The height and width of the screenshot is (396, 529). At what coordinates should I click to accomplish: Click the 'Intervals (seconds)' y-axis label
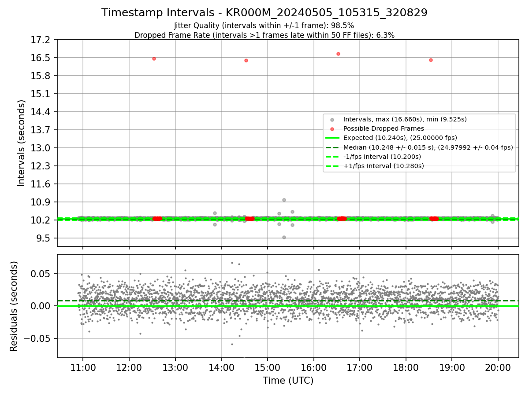21,143
